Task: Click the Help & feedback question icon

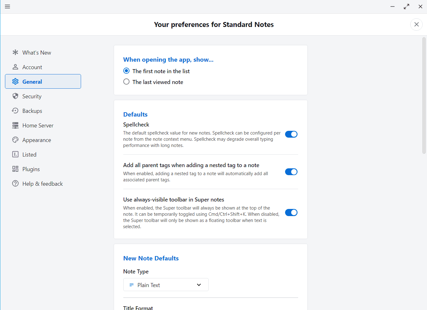Action: (x=15, y=184)
